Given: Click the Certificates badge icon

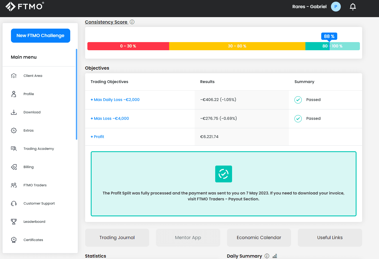Looking at the screenshot, I should [14, 240].
